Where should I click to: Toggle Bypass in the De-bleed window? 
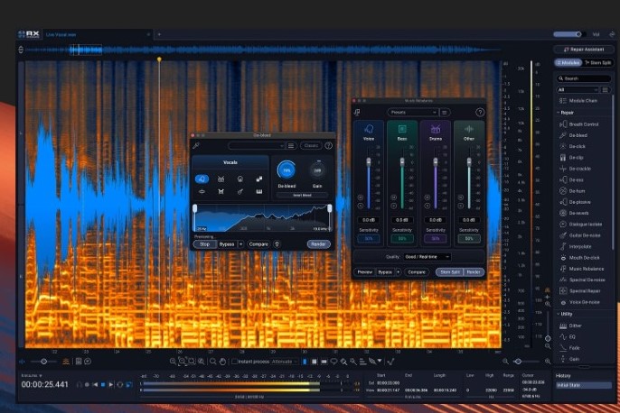[x=227, y=244]
